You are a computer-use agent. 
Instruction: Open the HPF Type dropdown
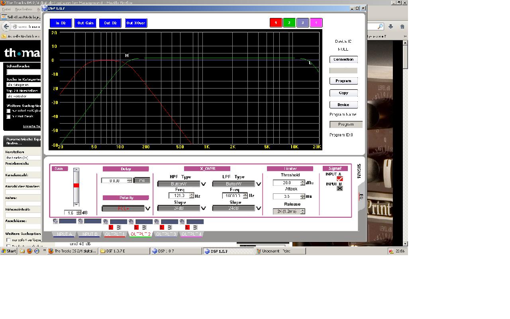(203, 184)
